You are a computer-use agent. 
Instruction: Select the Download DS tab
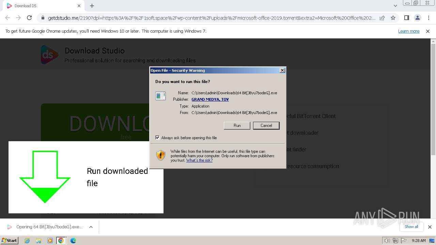point(43,6)
